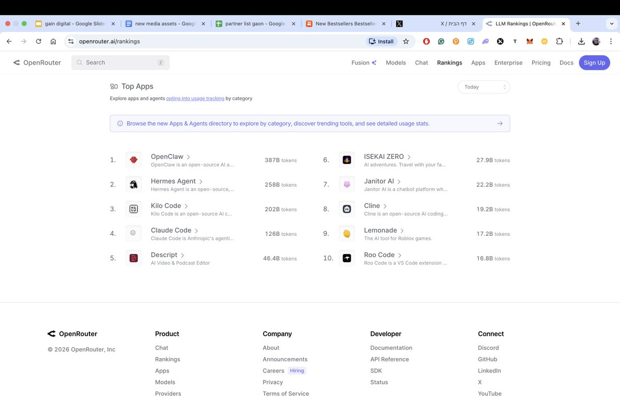620x402 pixels.
Task: Switch to new media assets tab
Action: pyautogui.click(x=166, y=24)
